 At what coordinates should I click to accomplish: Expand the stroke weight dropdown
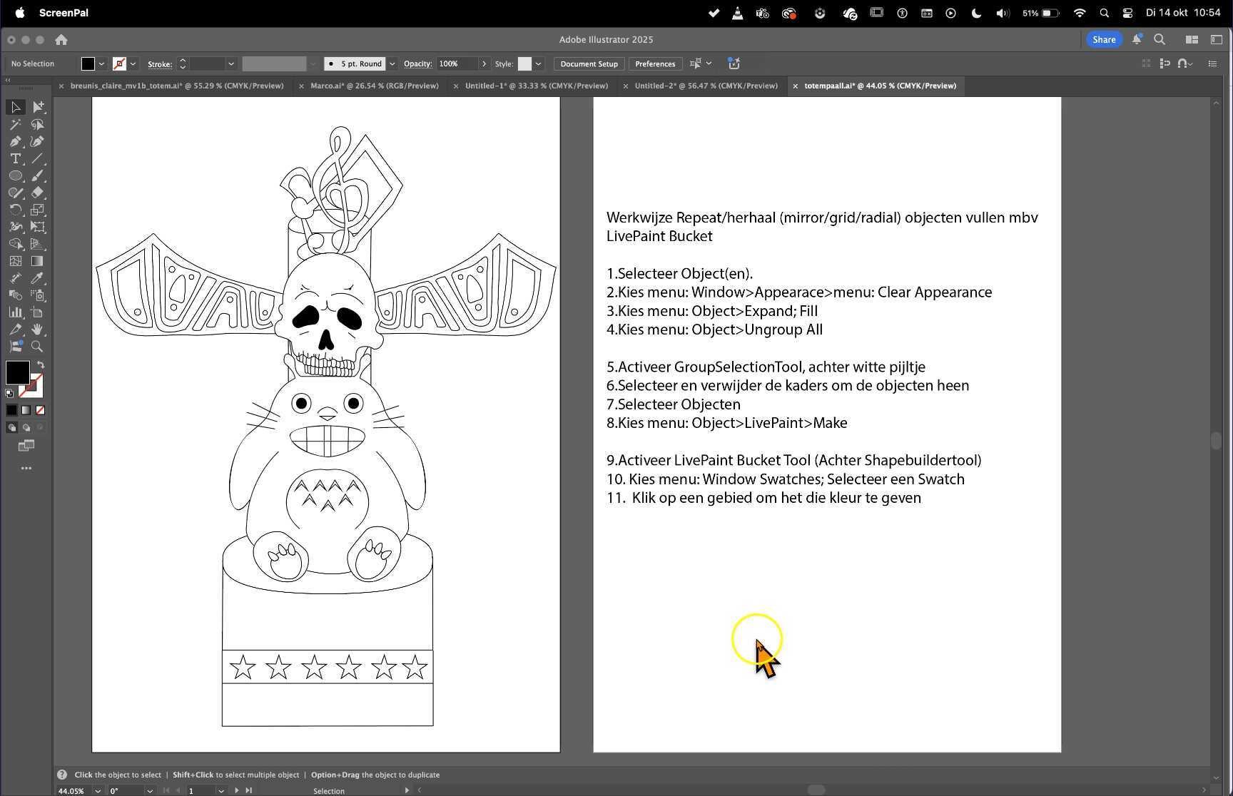click(x=231, y=64)
